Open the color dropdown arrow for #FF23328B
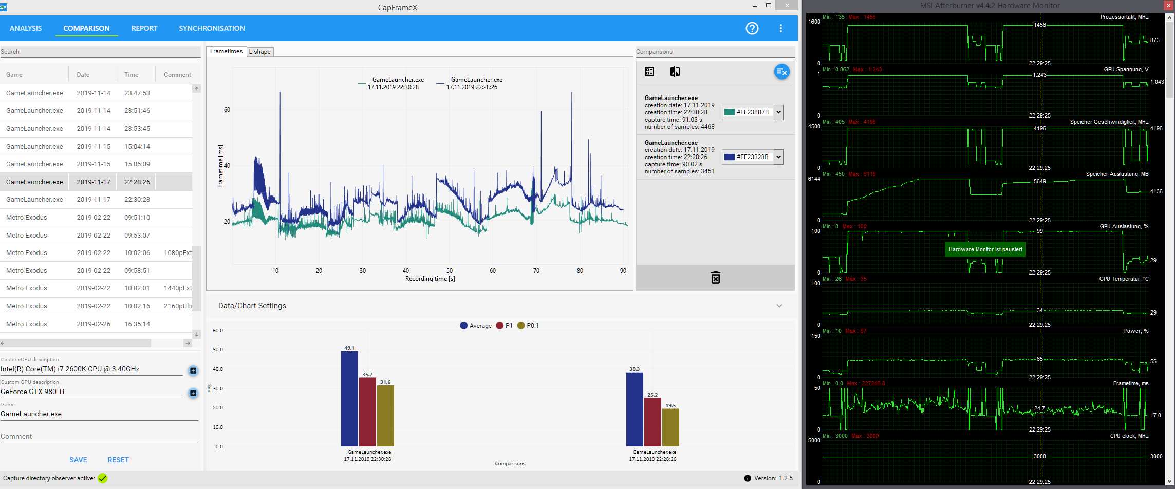The height and width of the screenshot is (489, 1175). click(779, 157)
